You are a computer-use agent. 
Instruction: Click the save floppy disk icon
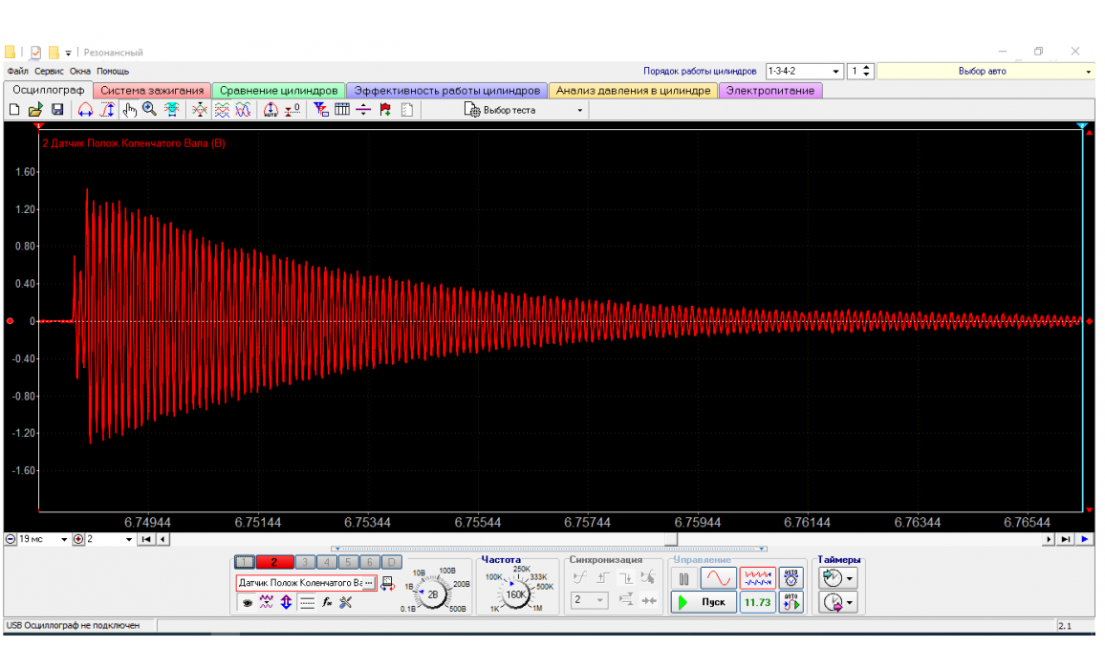point(56,110)
